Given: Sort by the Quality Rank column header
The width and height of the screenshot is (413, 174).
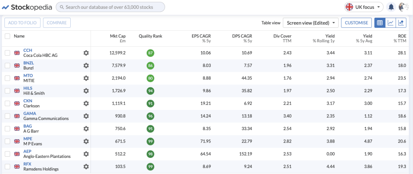Looking at the screenshot, I should tap(150, 36).
